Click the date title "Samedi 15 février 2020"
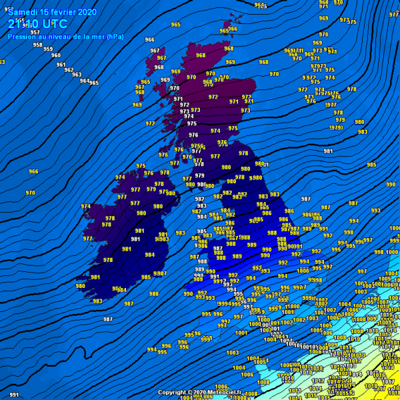 point(52,12)
